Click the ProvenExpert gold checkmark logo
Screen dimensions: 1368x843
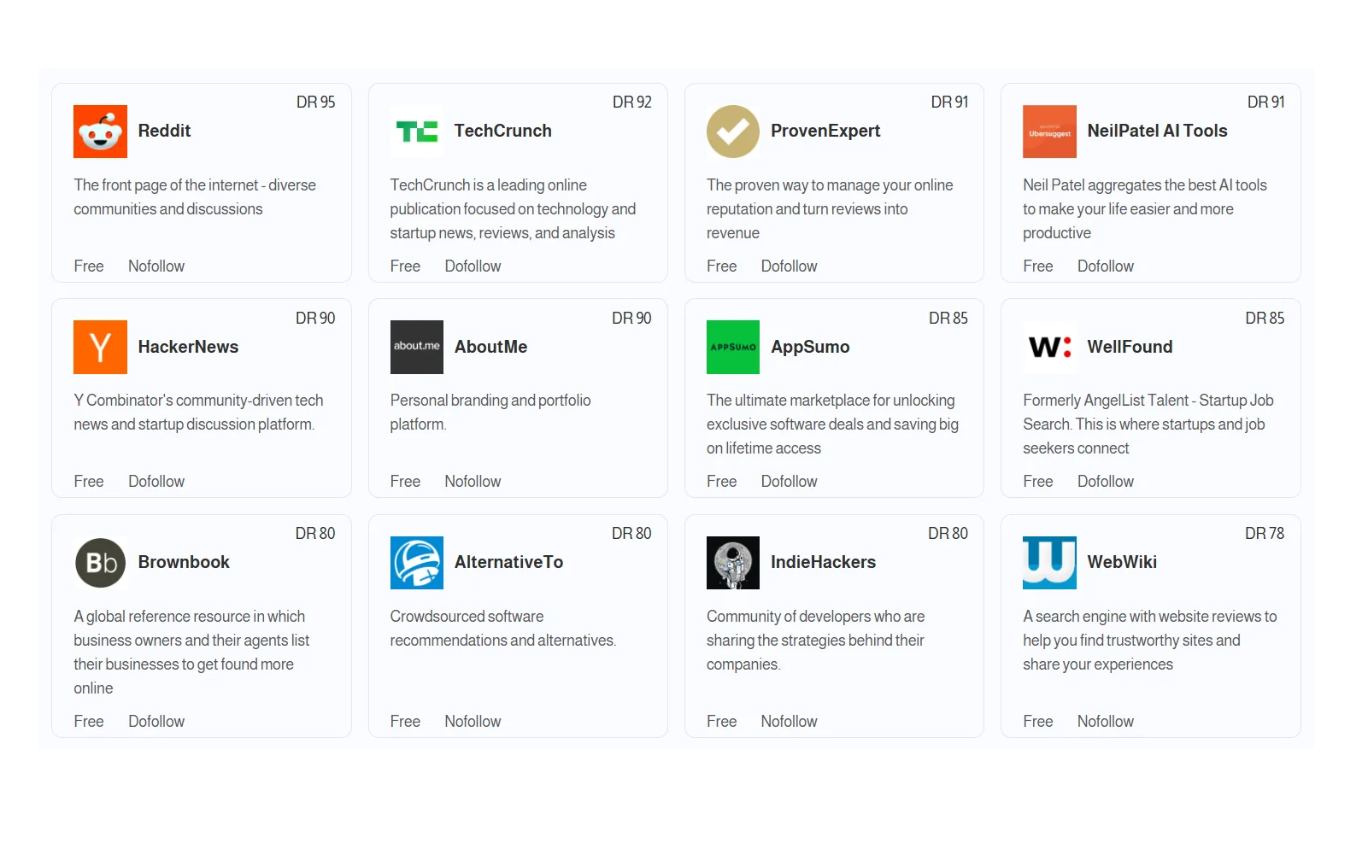pos(733,132)
